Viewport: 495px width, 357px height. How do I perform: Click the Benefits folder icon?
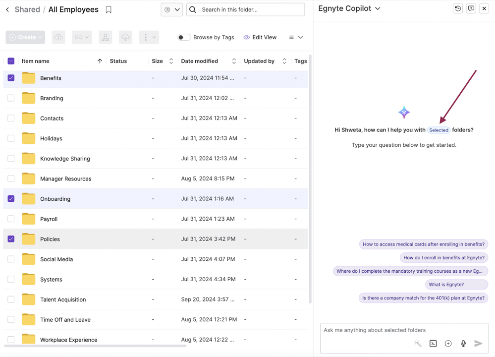coord(28,78)
